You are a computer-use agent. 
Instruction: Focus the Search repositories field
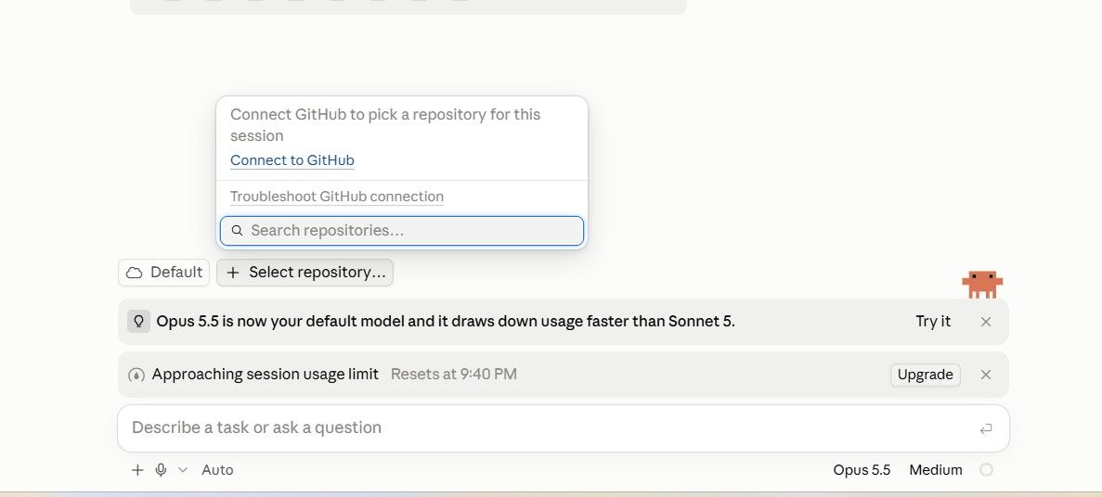pyautogui.click(x=402, y=231)
